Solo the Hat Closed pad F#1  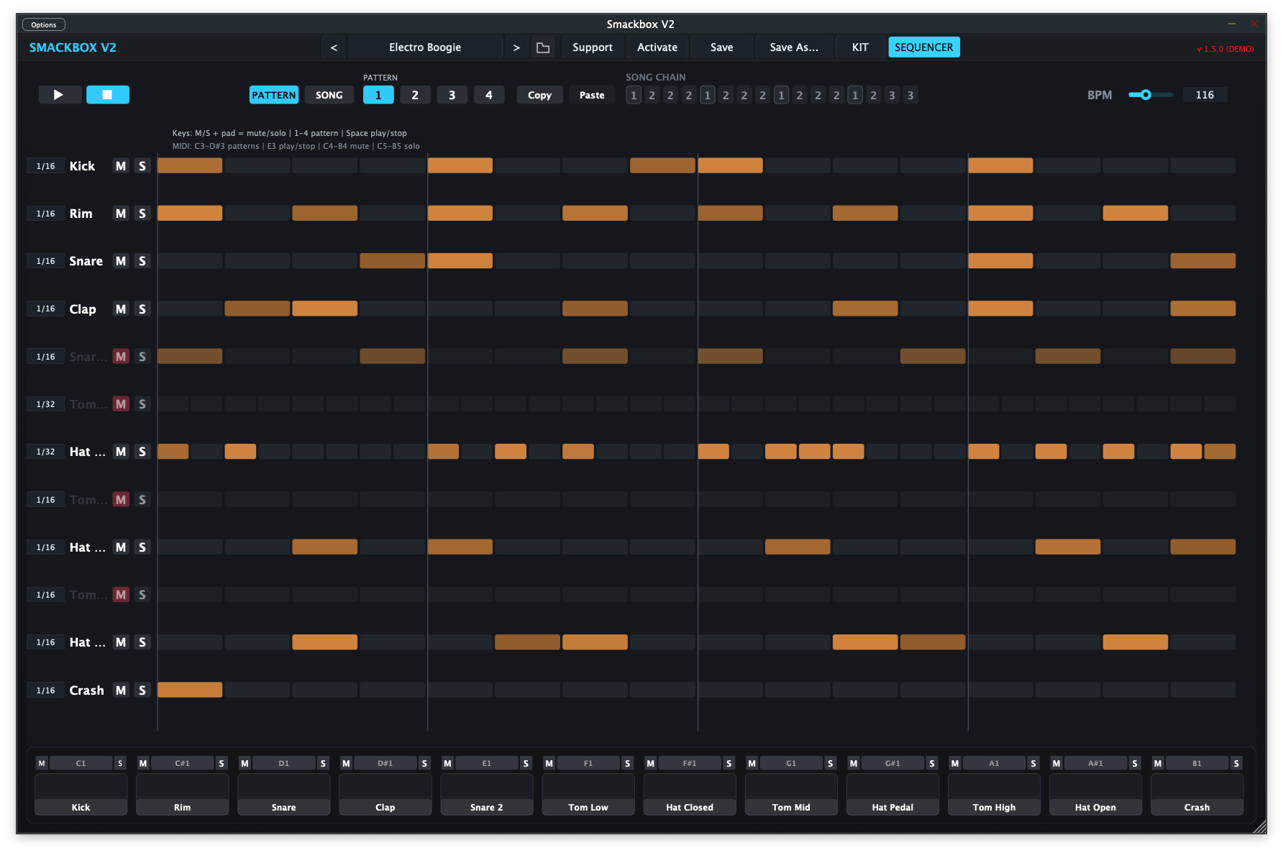pos(729,763)
